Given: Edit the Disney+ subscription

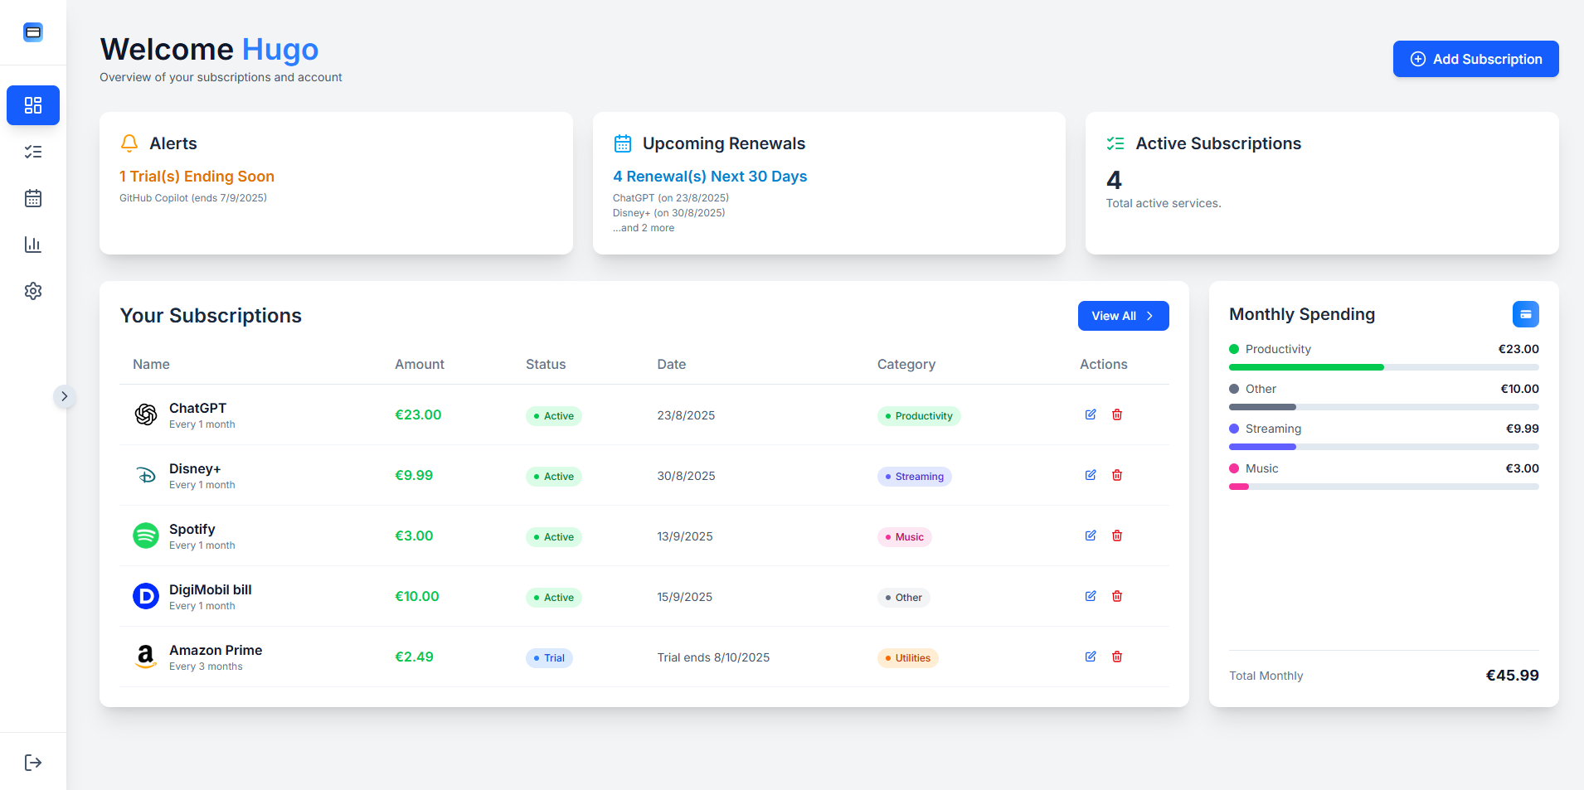Looking at the screenshot, I should click(x=1091, y=475).
